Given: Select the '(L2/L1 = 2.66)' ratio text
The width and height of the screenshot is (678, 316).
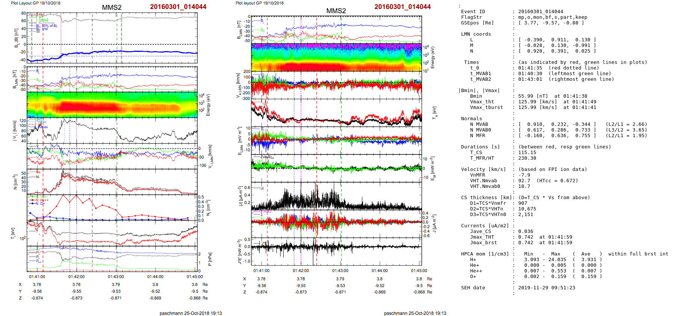Looking at the screenshot, I should [x=626, y=124].
